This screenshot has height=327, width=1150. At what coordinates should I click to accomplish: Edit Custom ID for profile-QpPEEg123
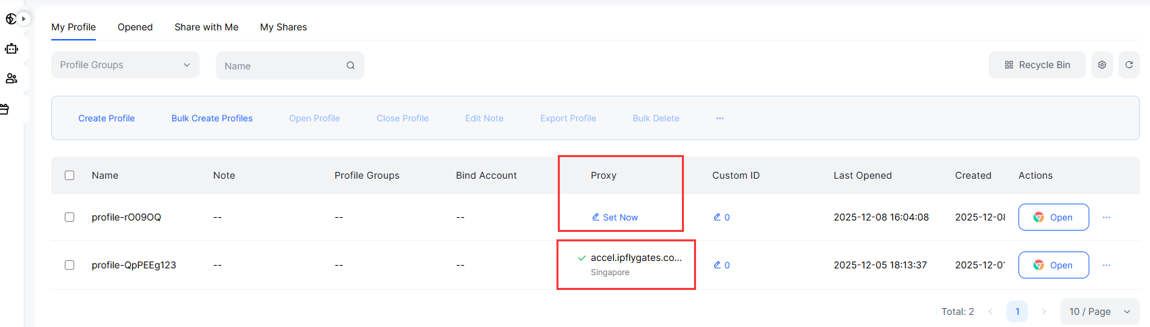(x=718, y=265)
